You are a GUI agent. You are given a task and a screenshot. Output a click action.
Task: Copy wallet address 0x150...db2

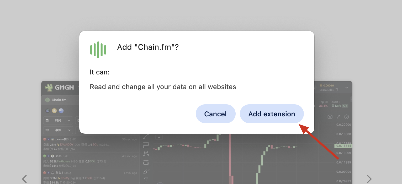336,90
